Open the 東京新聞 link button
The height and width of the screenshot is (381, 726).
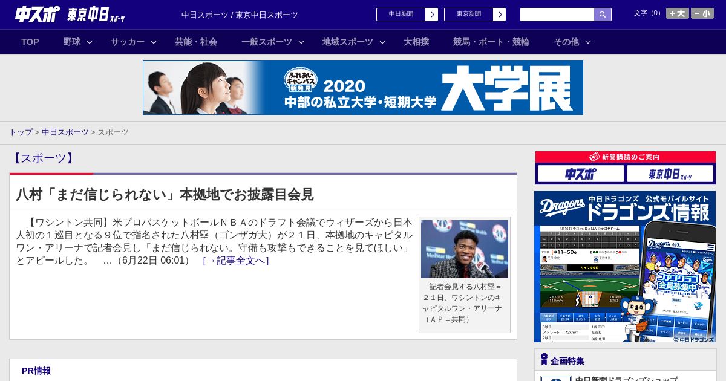coord(469,15)
